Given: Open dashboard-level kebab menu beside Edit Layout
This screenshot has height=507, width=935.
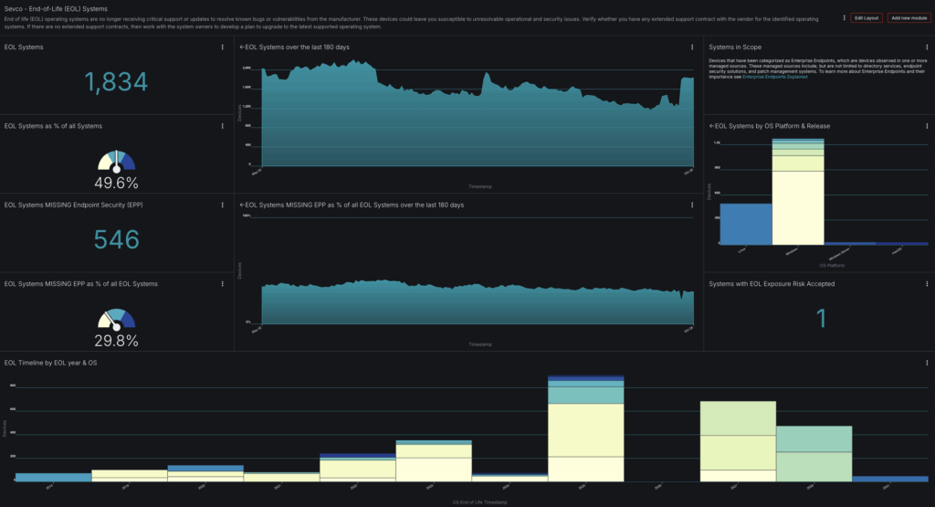Looking at the screenshot, I should [842, 18].
